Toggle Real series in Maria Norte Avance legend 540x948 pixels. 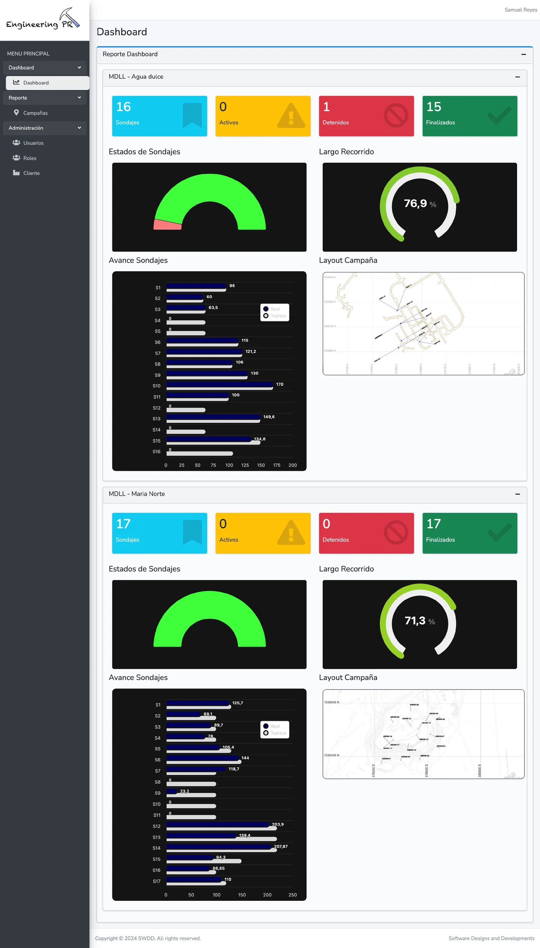271,726
